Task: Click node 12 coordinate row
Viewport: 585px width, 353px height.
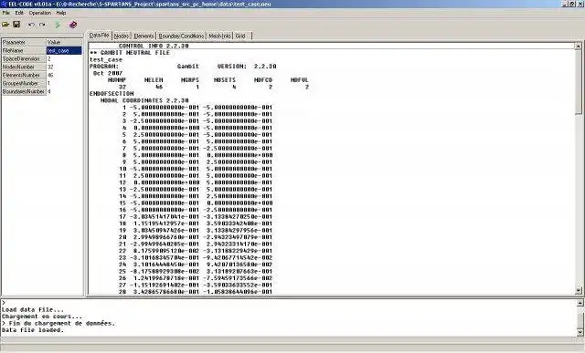Action: tap(196, 182)
